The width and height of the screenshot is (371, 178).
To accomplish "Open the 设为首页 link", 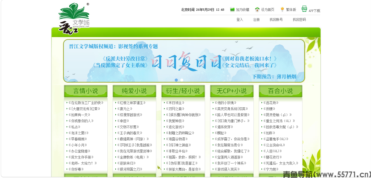I will click(268, 10).
